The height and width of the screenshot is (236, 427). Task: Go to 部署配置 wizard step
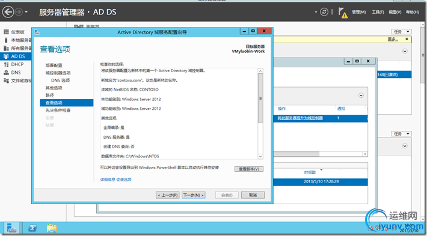[54, 65]
